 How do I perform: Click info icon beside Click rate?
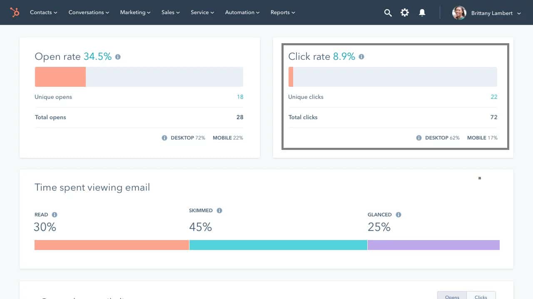point(361,57)
